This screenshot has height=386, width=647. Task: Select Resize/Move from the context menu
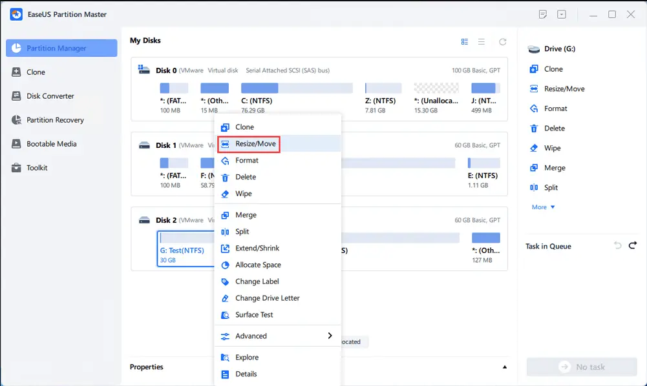coord(249,144)
